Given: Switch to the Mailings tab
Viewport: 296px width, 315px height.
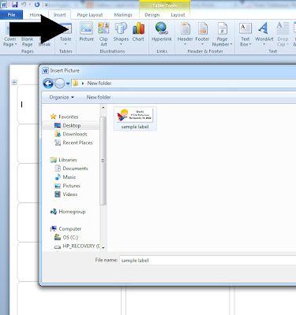Looking at the screenshot, I should 123,15.
